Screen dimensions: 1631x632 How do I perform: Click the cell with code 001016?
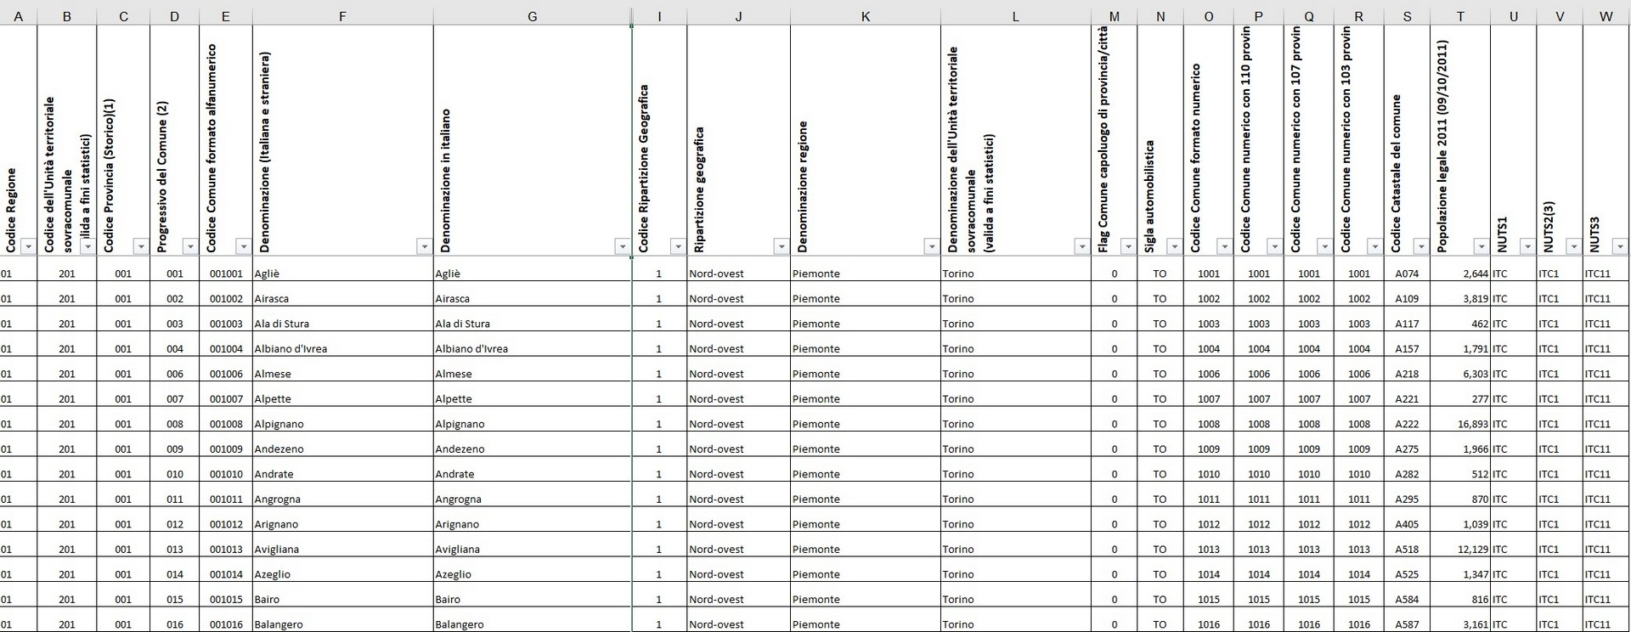(226, 624)
